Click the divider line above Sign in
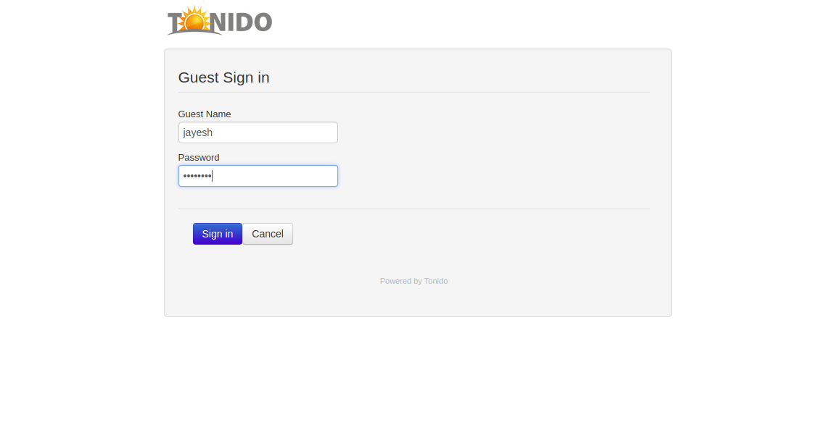819x443 pixels. click(x=413, y=209)
